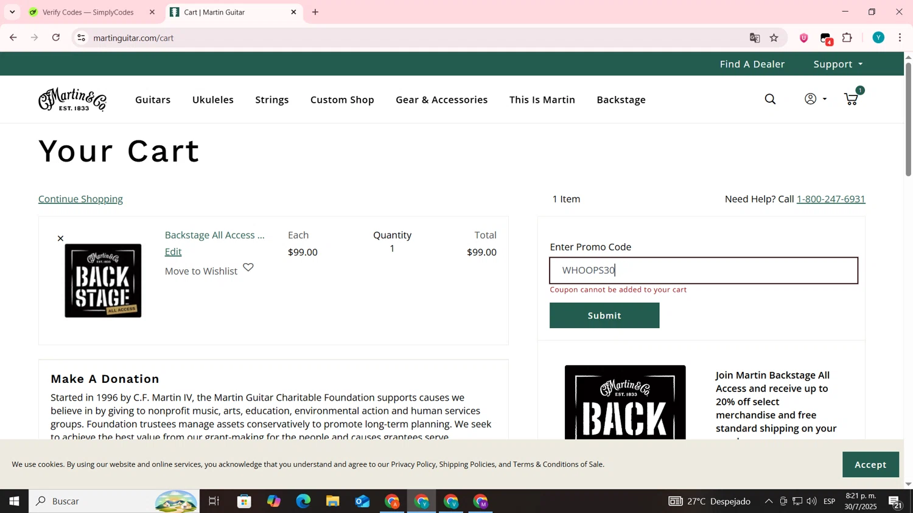Image resolution: width=913 pixels, height=513 pixels.
Task: Open the Ukuleles menu
Action: [x=212, y=100]
